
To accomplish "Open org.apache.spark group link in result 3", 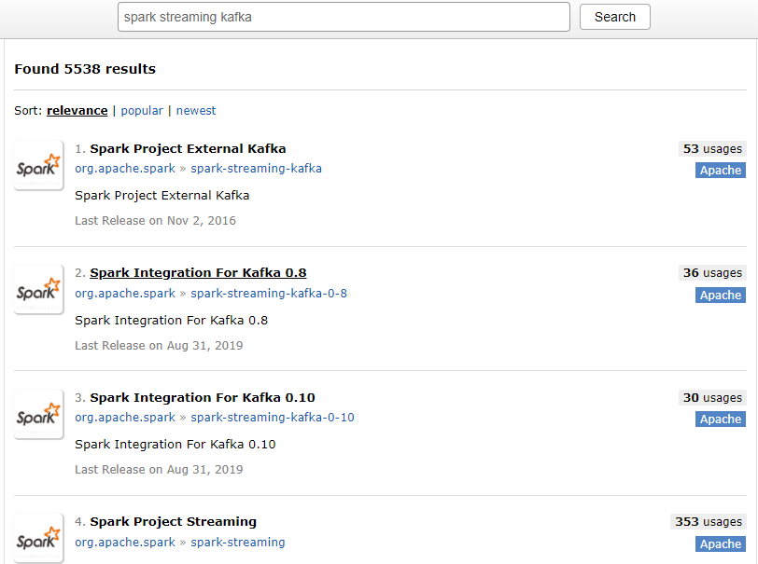I will [x=125, y=418].
